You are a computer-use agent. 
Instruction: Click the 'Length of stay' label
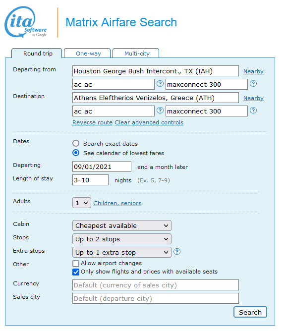(x=33, y=178)
